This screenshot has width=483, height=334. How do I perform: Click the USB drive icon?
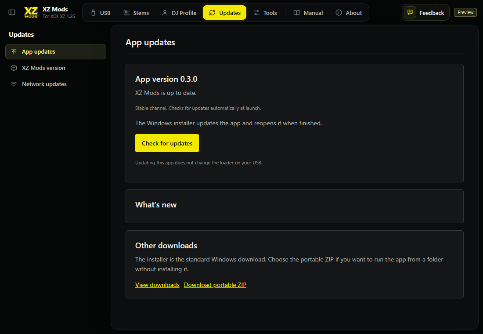(94, 13)
